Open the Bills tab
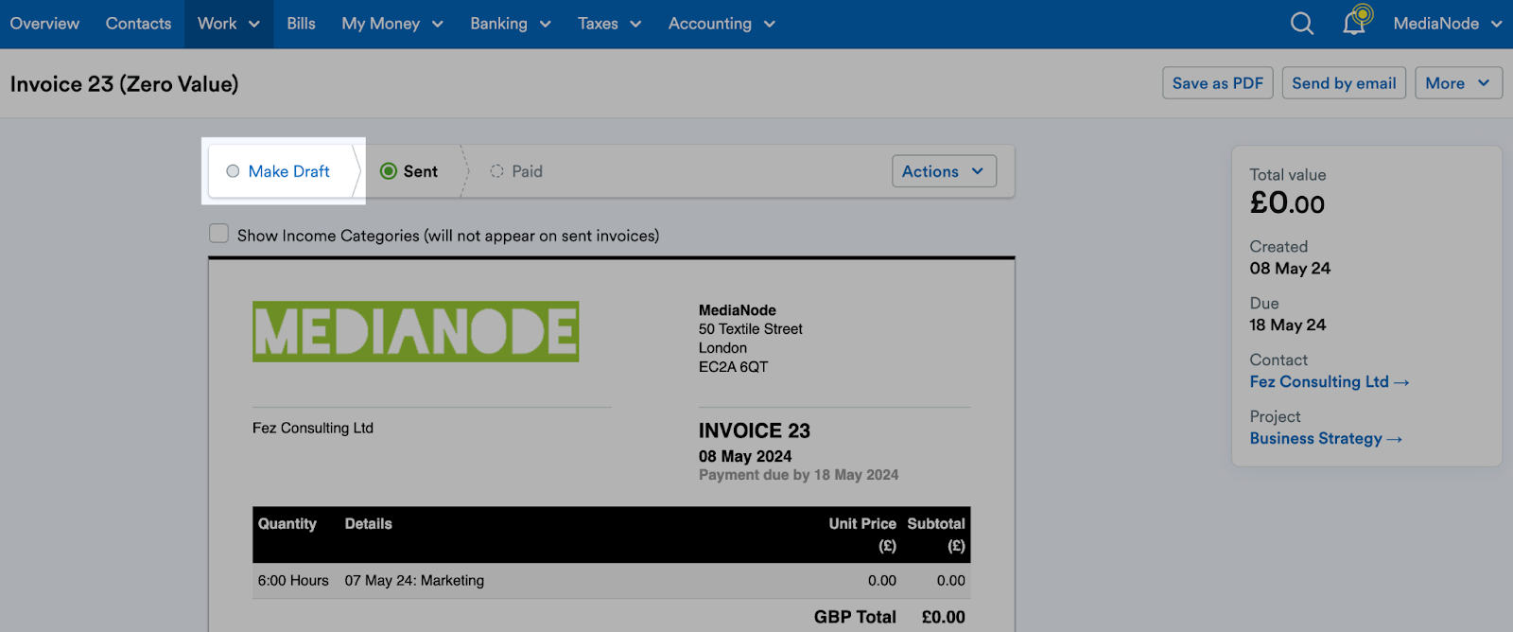This screenshot has height=632, width=1513. pos(301,24)
